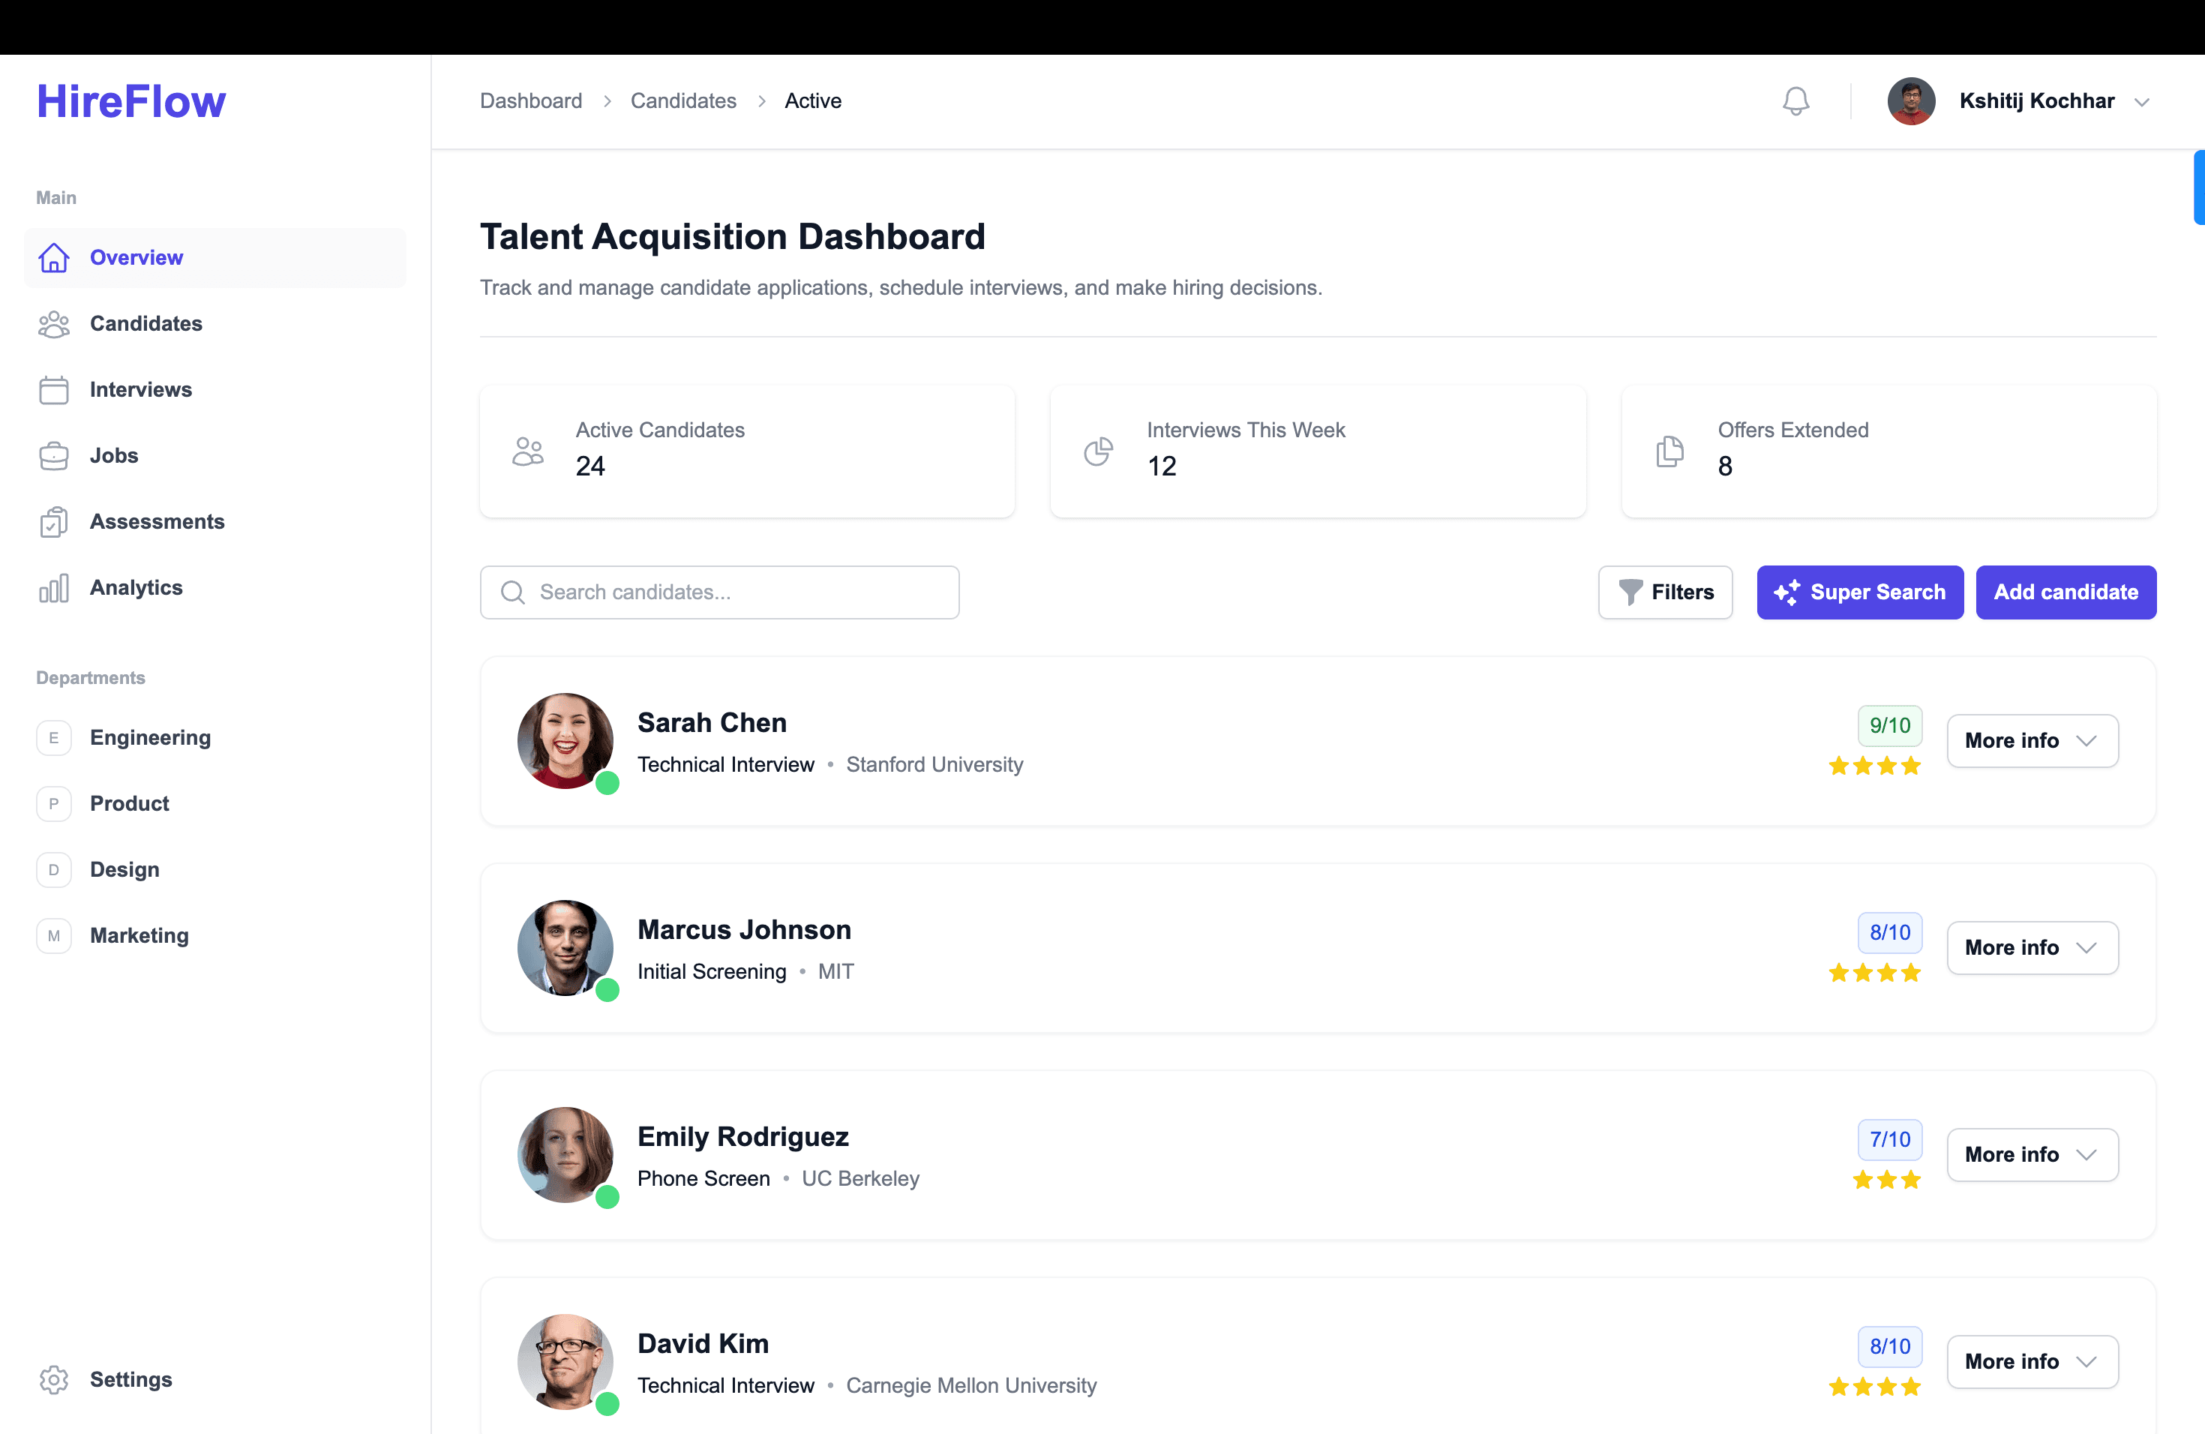This screenshot has height=1434, width=2205.
Task: Expand More info for Emily Rodriguez
Action: coord(2032,1154)
